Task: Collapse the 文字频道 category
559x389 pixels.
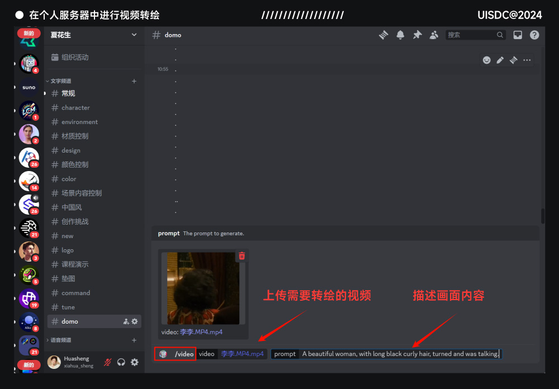Action: 60,81
